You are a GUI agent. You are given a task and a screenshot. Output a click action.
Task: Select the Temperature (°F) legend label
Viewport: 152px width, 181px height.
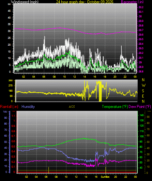click(115, 107)
